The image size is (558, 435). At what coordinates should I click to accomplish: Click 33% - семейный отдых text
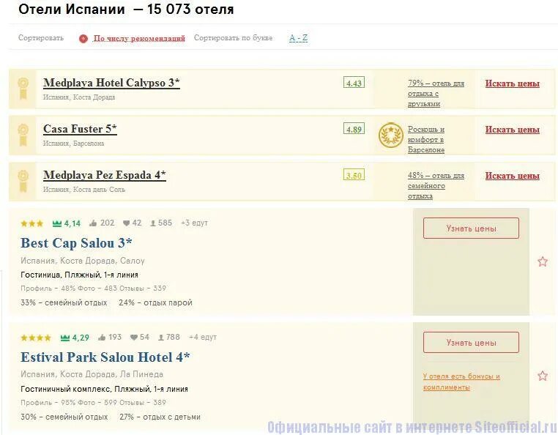tap(64, 302)
